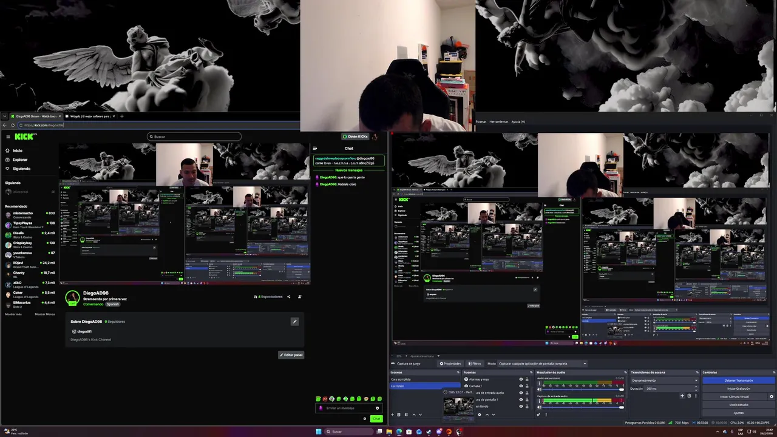Open the Modo capture dropdown

tap(541, 364)
